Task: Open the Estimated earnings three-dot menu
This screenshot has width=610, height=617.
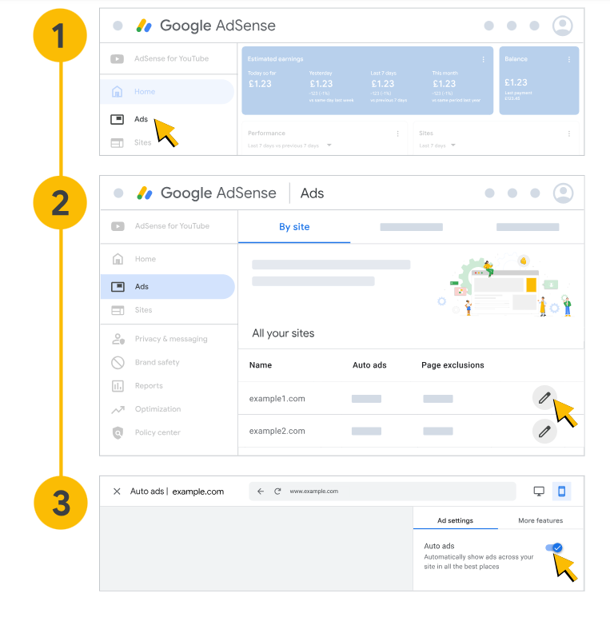Action: 483,60
